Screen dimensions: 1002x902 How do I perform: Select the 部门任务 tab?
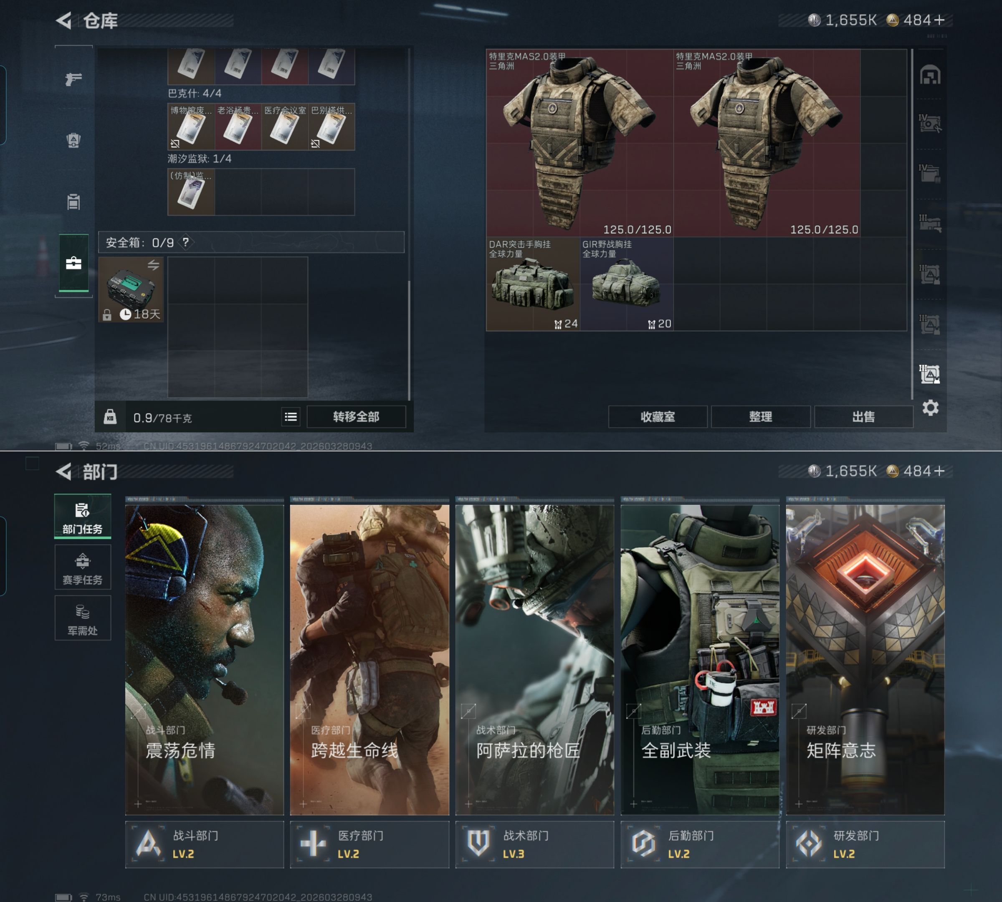point(82,517)
